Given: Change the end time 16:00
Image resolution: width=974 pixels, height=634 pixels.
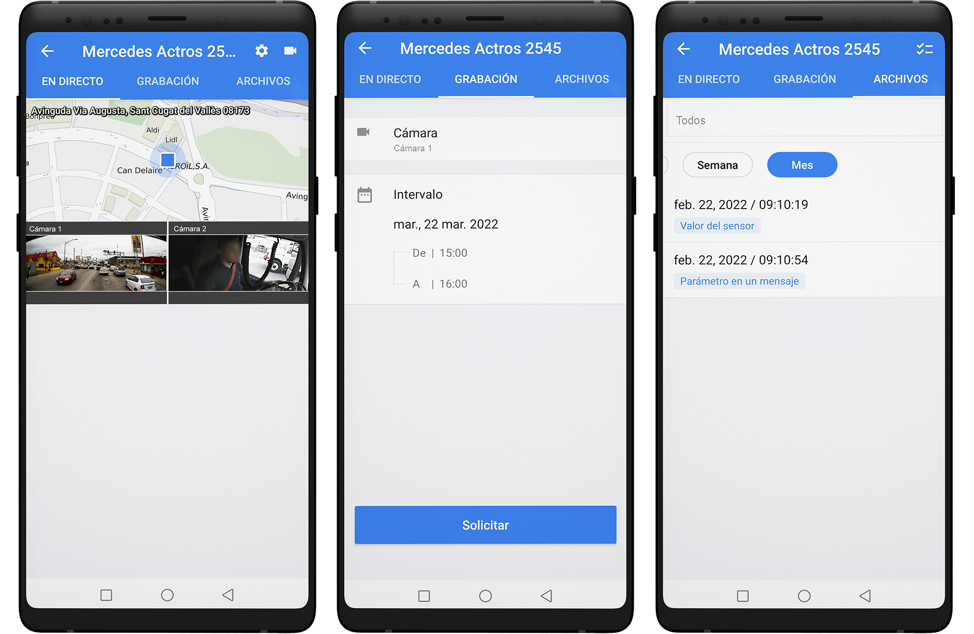Looking at the screenshot, I should point(453,284).
